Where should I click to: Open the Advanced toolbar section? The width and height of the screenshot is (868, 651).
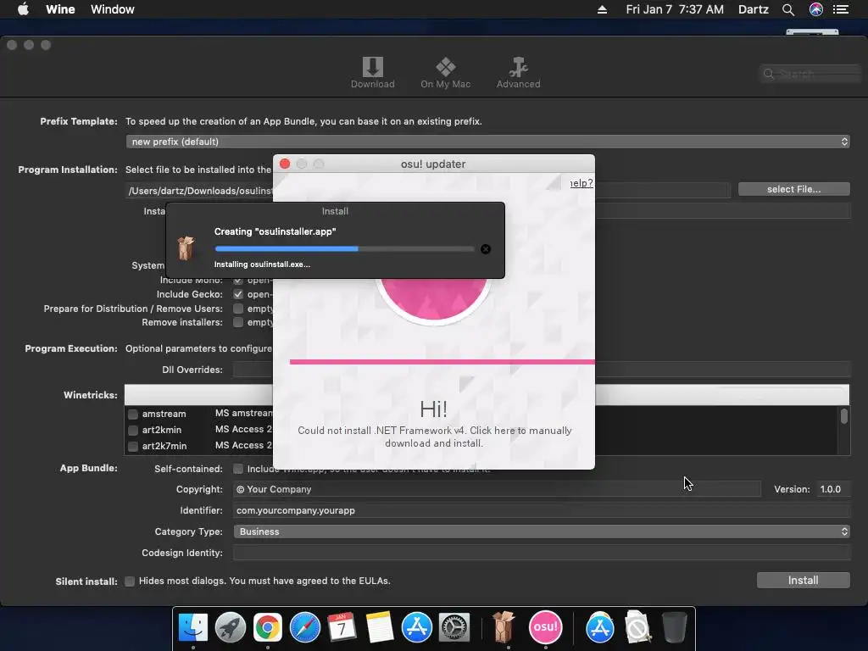pos(518,73)
